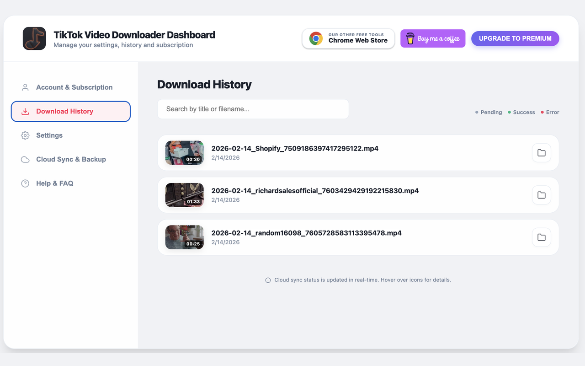This screenshot has width=585, height=366.
Task: Click the coffee cup icon on the purple button
Action: coord(410,38)
